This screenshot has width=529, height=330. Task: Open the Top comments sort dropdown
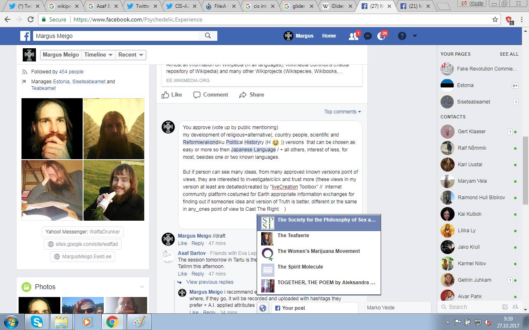342,112
